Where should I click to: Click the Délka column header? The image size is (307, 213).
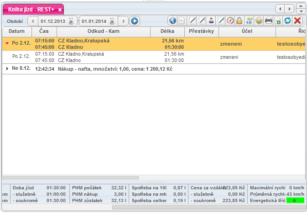(167, 31)
